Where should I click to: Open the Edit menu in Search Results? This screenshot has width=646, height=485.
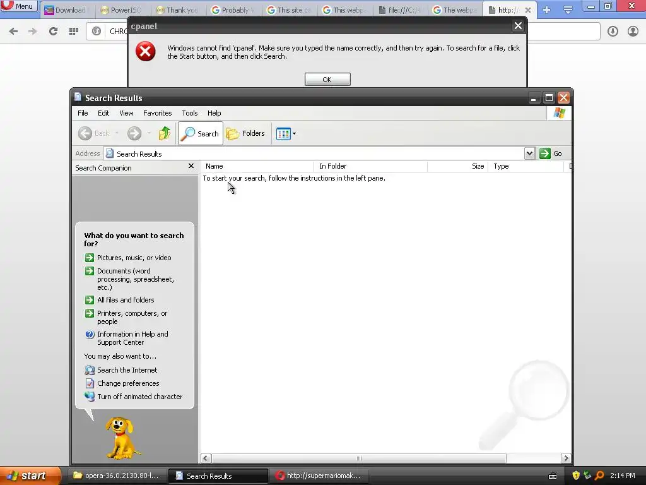tap(103, 113)
